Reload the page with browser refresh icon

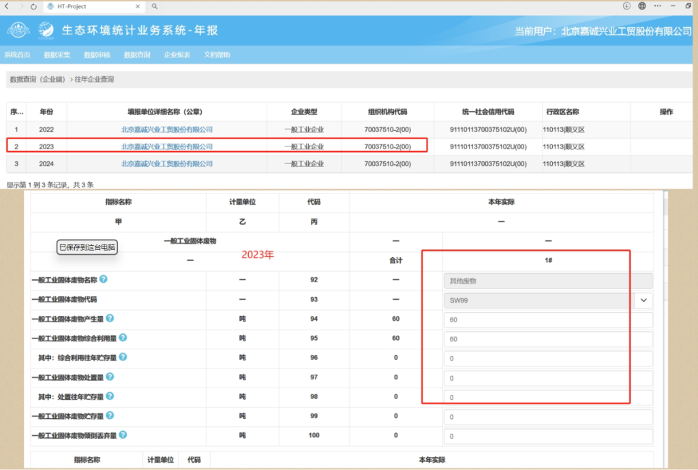click(33, 6)
